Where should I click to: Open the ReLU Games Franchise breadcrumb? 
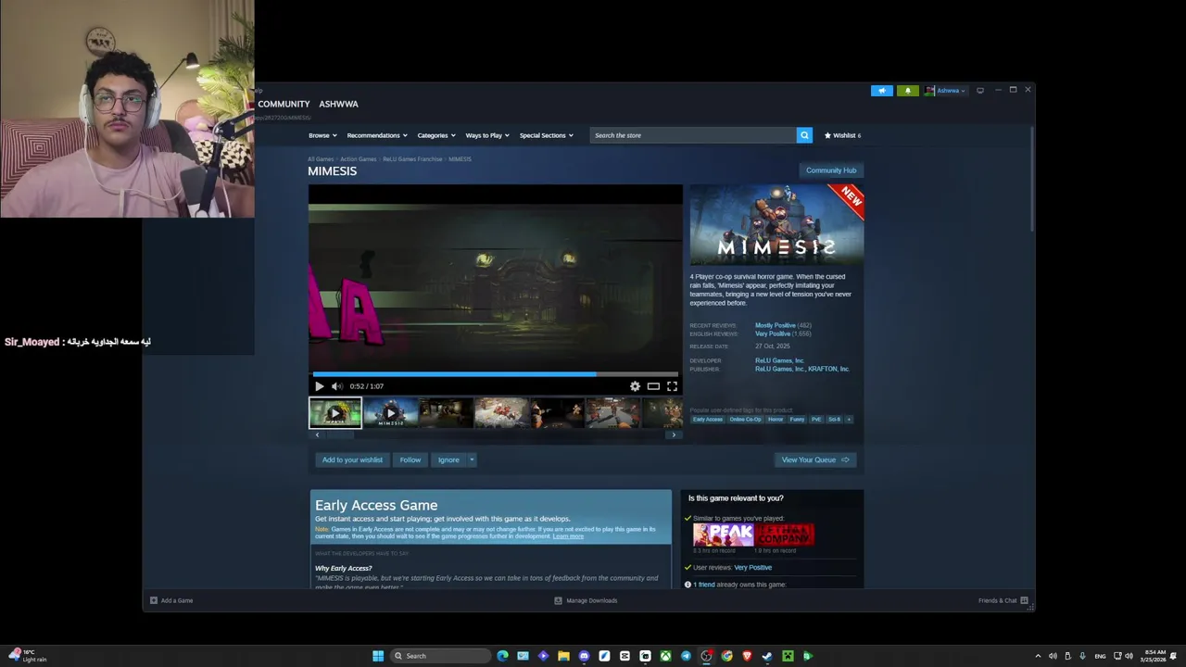(x=412, y=159)
